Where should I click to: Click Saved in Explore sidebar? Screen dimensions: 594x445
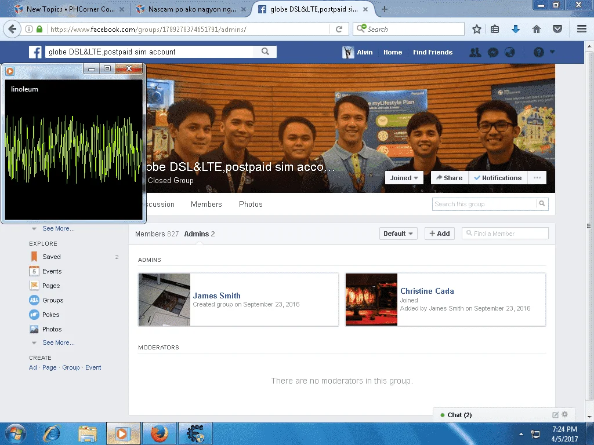tap(52, 257)
